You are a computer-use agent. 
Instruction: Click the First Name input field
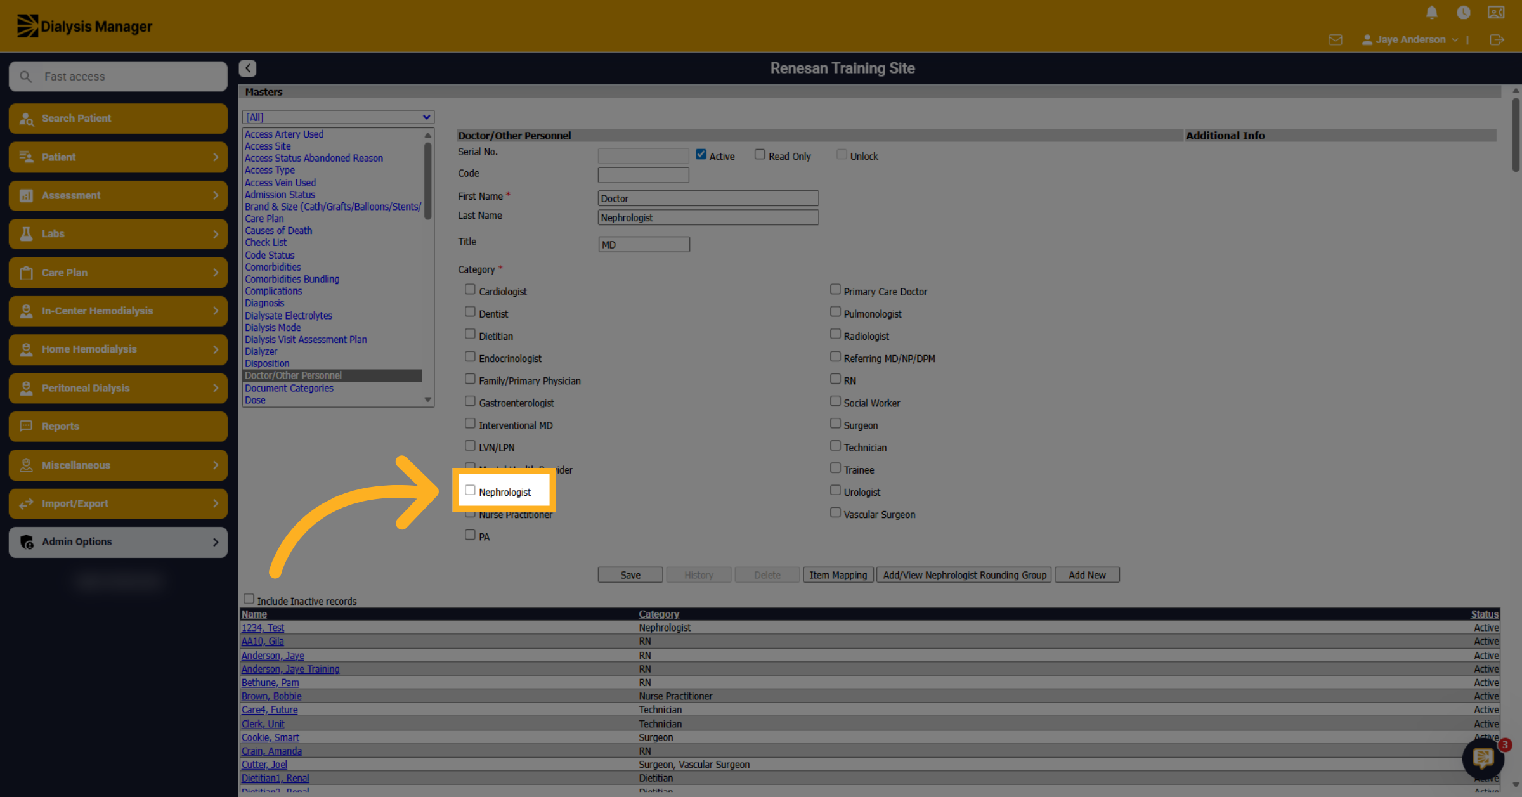click(x=708, y=198)
